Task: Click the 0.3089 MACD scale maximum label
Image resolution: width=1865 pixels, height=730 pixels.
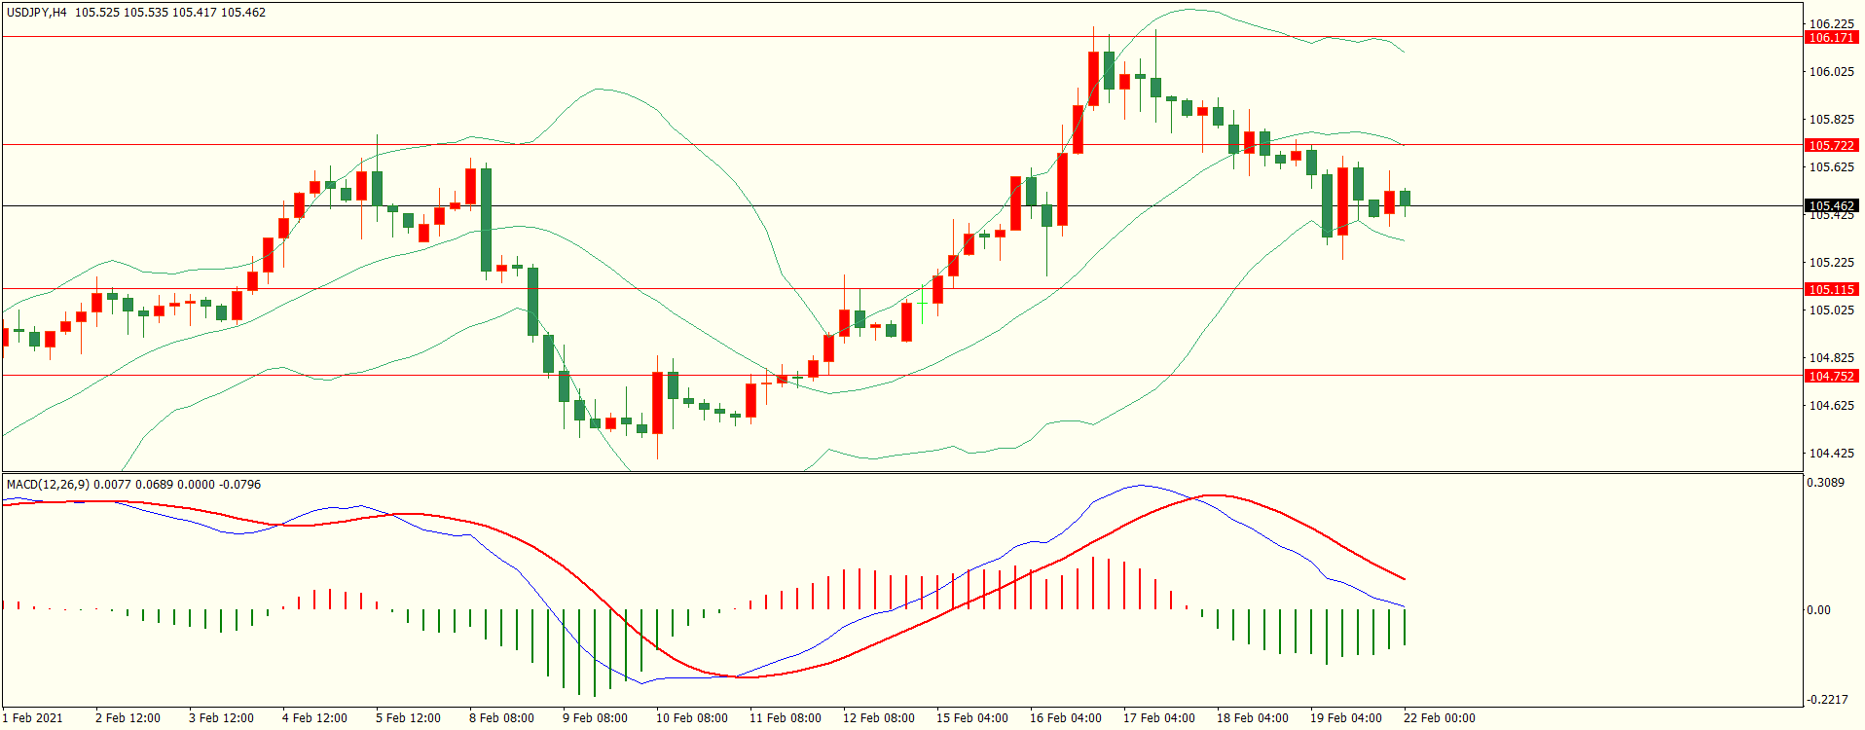Action: 1825,483
